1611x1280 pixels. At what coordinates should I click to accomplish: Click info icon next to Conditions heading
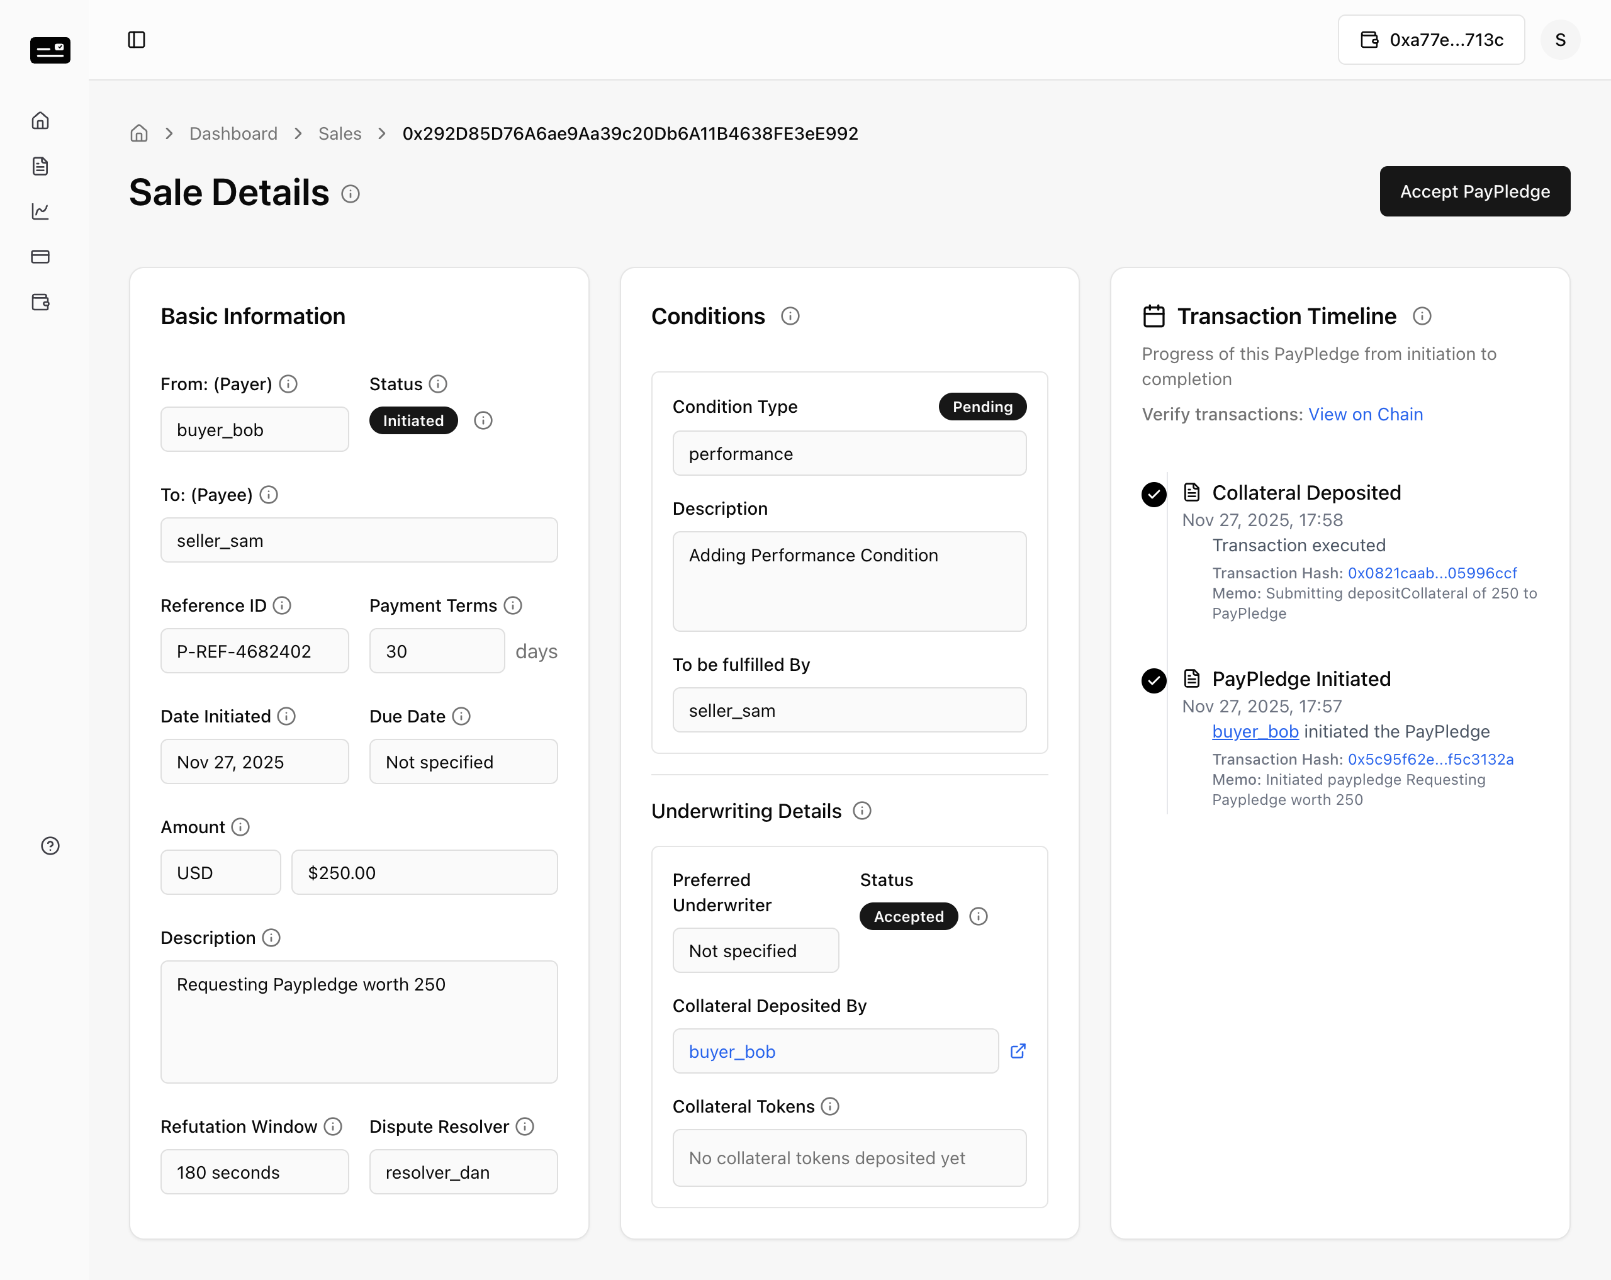point(790,316)
